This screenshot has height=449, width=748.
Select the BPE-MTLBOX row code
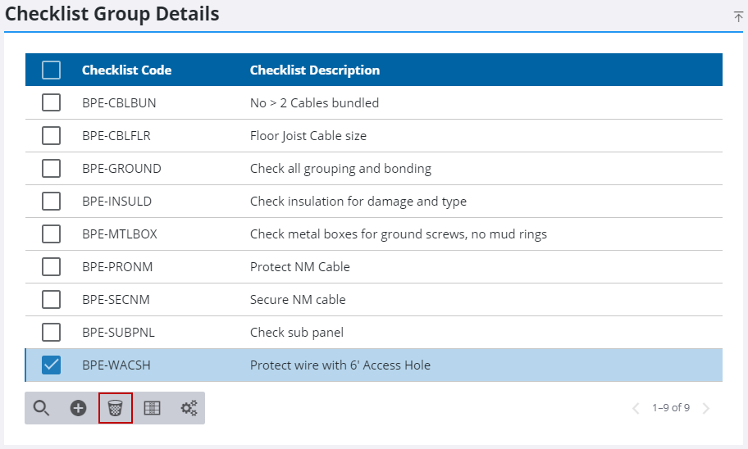(x=119, y=234)
